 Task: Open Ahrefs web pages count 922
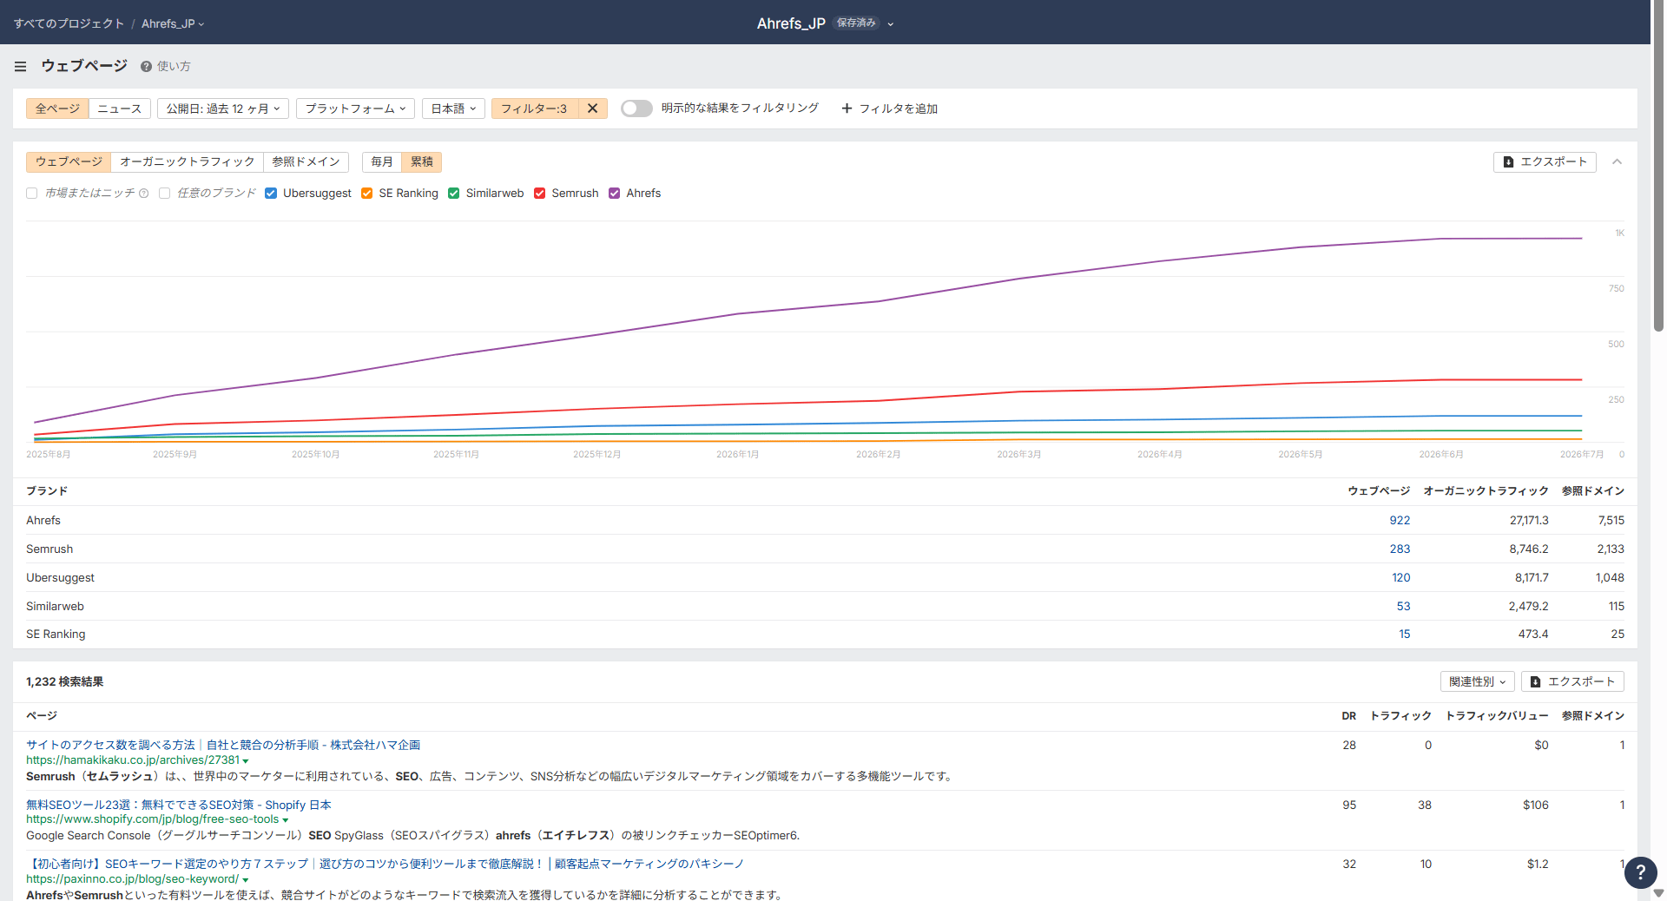pyautogui.click(x=1400, y=521)
